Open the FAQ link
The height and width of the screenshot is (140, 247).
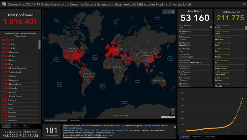click(x=79, y=128)
